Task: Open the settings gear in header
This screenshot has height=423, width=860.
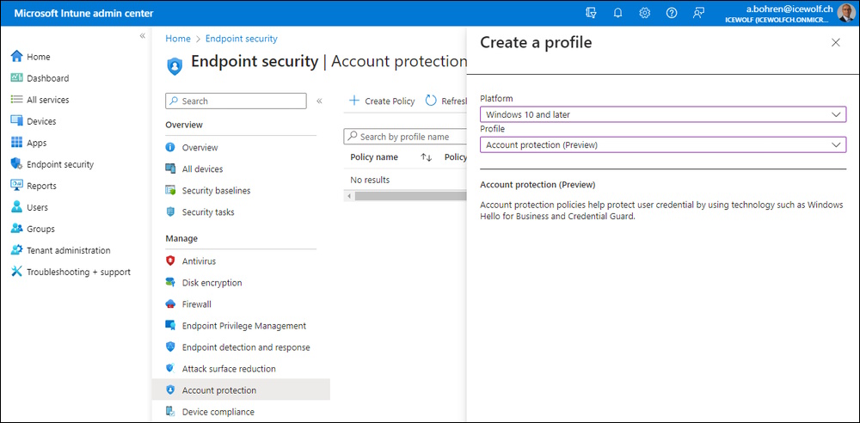Action: click(644, 13)
